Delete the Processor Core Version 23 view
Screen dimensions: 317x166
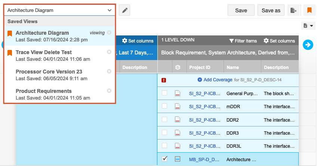tap(109, 71)
